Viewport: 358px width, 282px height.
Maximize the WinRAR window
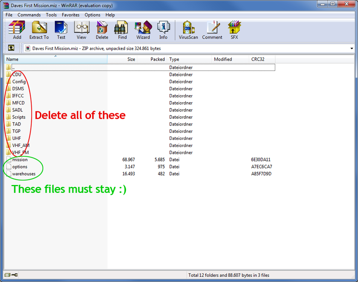[333, 4]
